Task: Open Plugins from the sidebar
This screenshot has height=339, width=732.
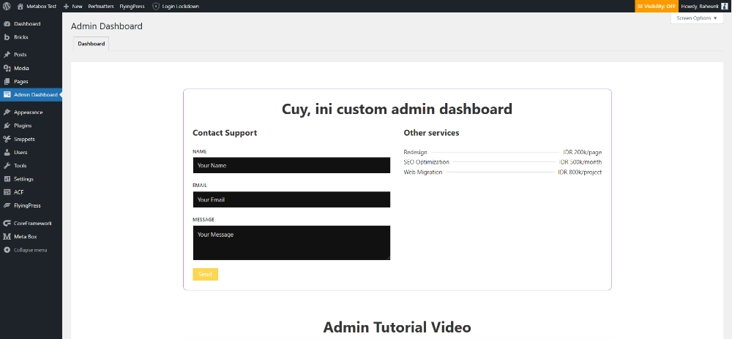Action: 23,126
